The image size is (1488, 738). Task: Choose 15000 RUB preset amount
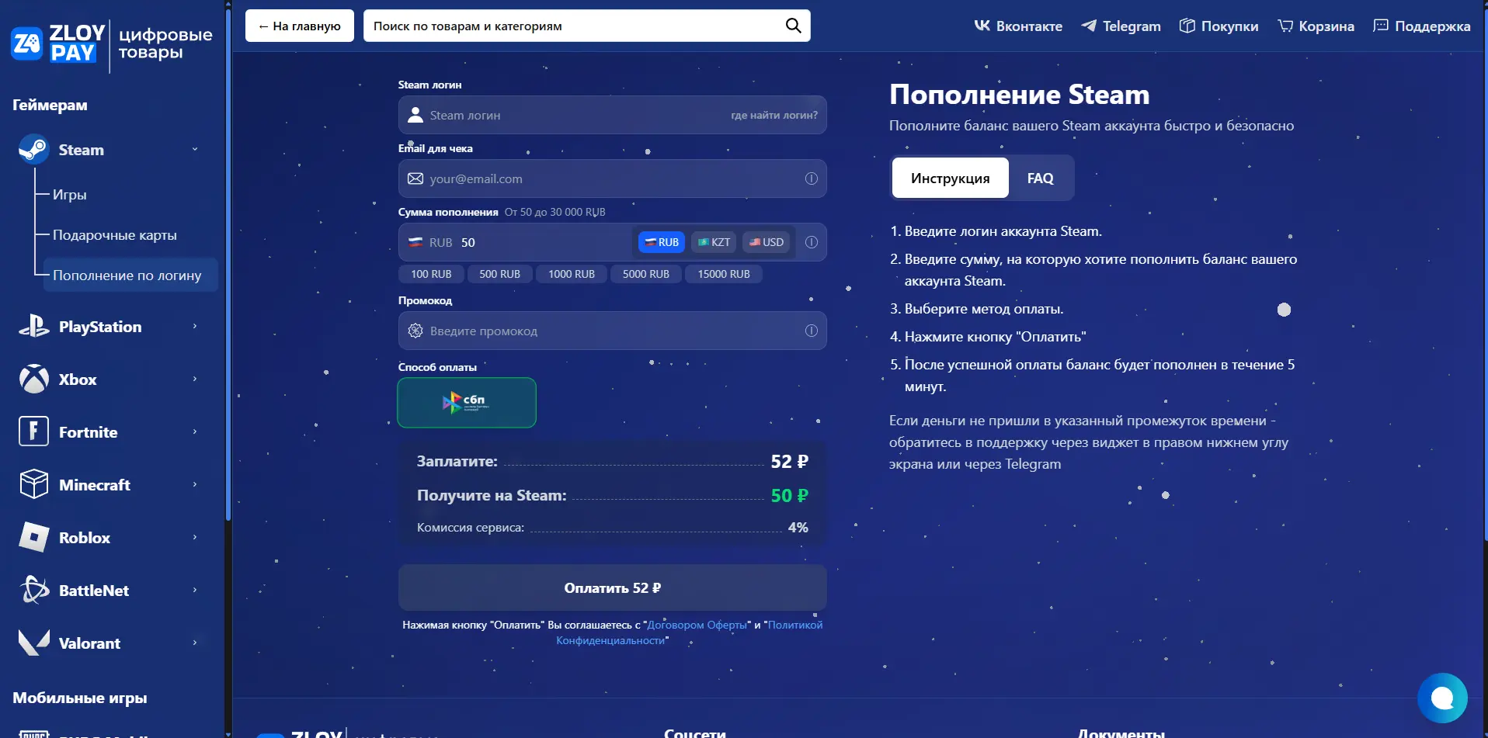723,274
